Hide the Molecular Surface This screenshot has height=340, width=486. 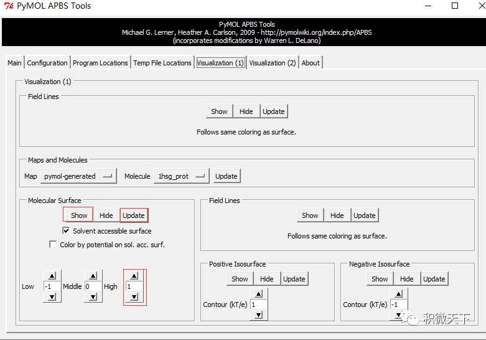click(106, 215)
